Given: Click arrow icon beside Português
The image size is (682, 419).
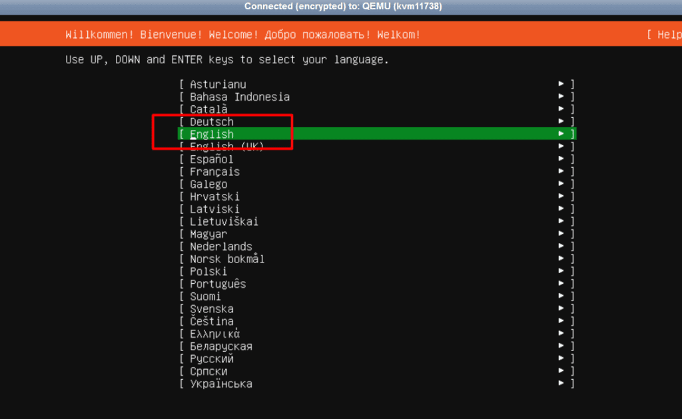Looking at the screenshot, I should point(561,284).
